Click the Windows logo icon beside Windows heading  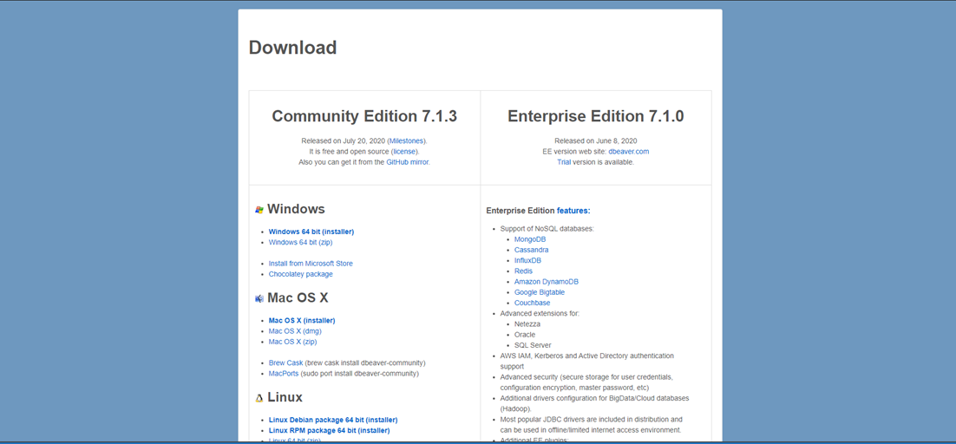click(x=259, y=210)
